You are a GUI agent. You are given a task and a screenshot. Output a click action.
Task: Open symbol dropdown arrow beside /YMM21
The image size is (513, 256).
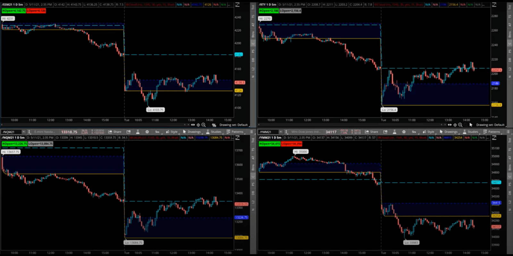pyautogui.click(x=281, y=132)
